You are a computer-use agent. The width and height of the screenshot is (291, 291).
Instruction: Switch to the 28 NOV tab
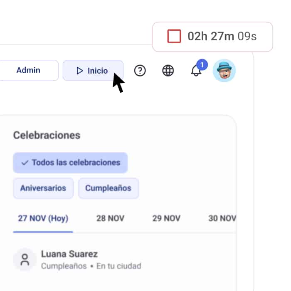point(110,218)
